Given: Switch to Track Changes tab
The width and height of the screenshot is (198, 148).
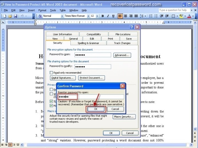Looking at the screenshot, I should (122, 43).
